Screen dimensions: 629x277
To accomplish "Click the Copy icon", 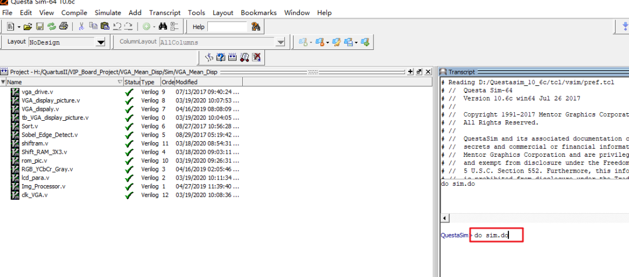I will point(93,26).
